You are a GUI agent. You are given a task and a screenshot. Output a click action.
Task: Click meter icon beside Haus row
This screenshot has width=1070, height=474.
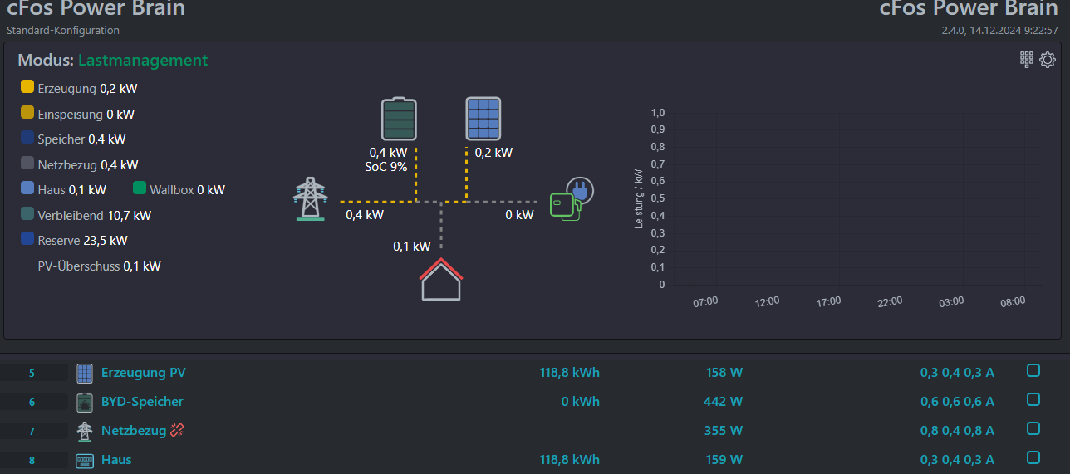coord(85,460)
